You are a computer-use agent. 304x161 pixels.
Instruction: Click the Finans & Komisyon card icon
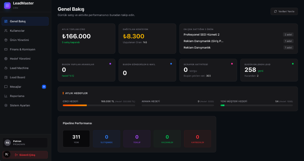[6, 50]
